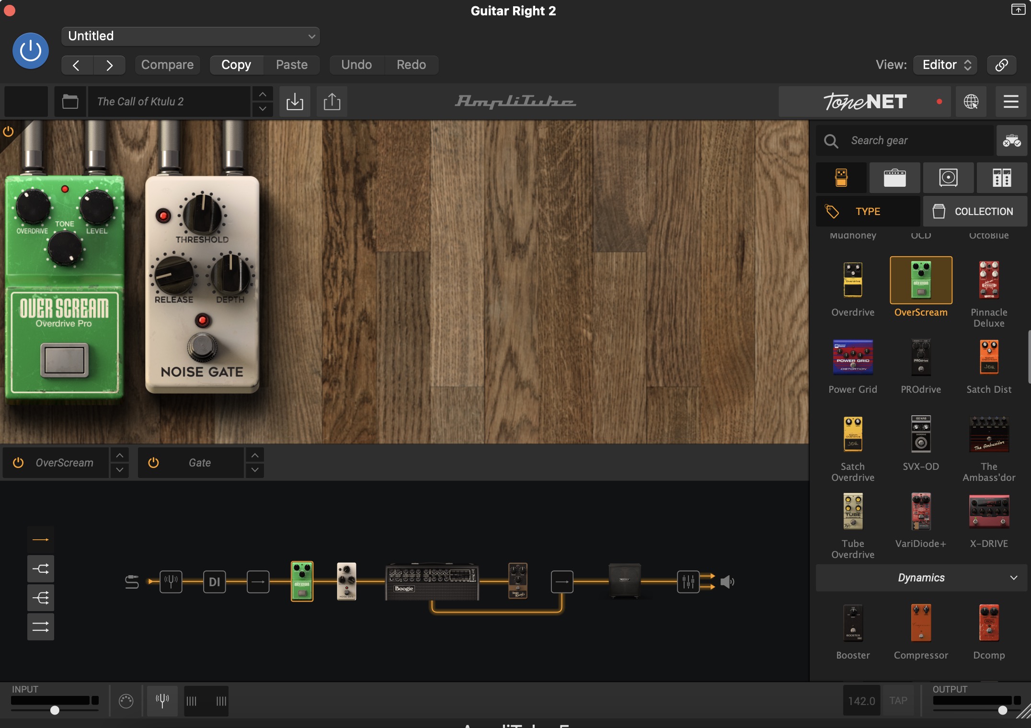Viewport: 1031px width, 728px height.
Task: Select the Pinnacle Deluxe pedal thumbnail
Action: click(989, 280)
